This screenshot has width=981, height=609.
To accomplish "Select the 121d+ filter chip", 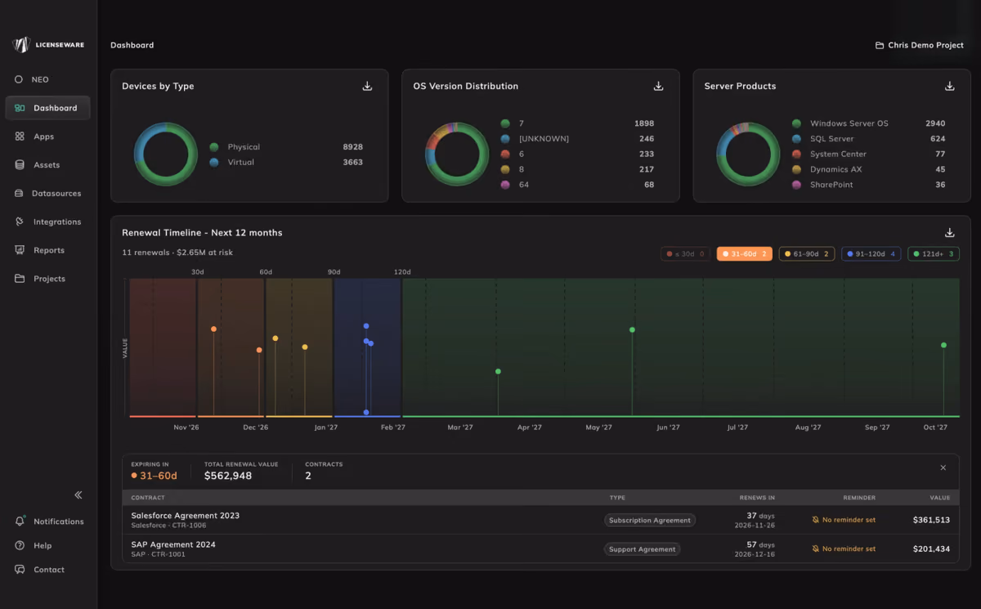I will pyautogui.click(x=933, y=253).
